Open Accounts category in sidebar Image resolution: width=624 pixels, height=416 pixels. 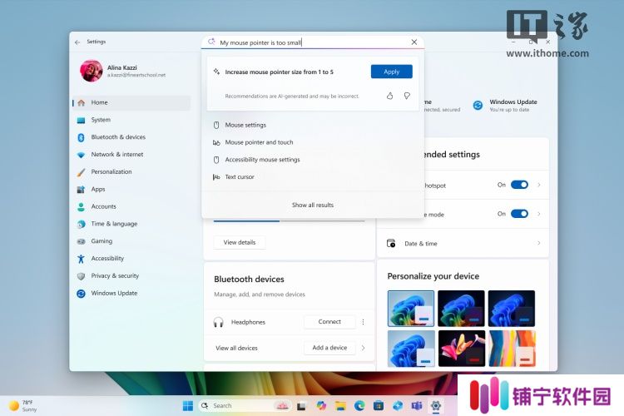click(x=131, y=206)
